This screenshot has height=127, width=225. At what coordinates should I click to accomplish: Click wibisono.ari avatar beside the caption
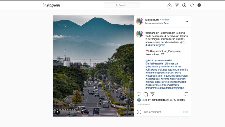140,34
